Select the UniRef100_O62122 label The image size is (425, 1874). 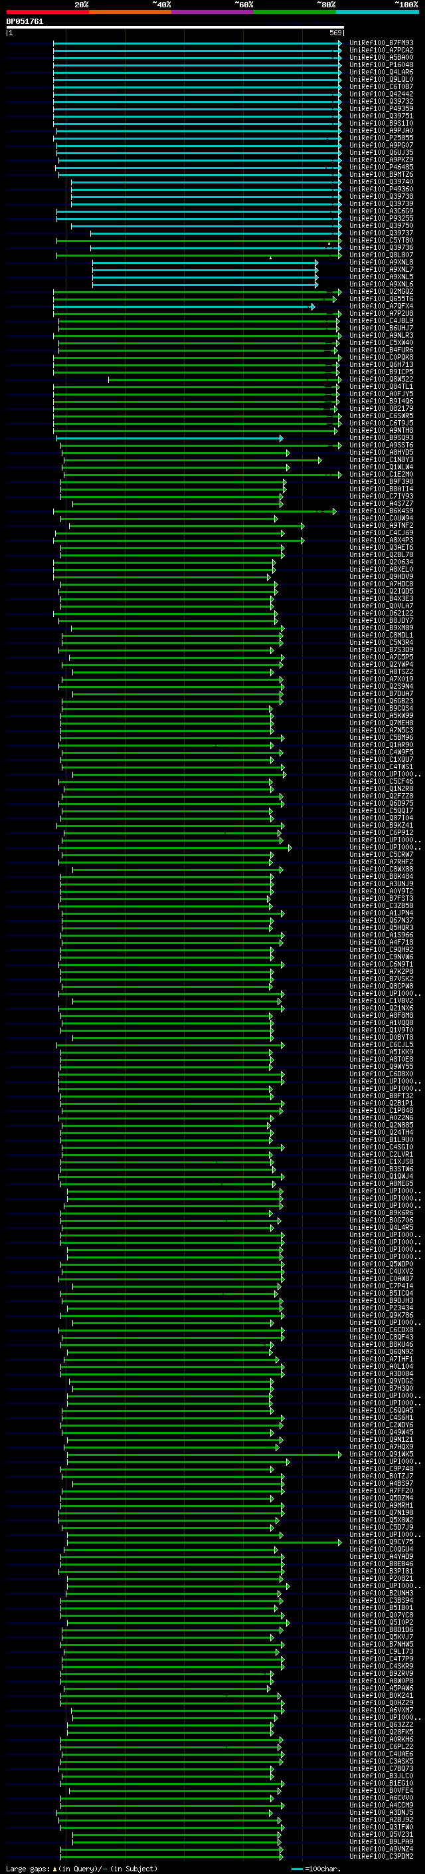pyautogui.click(x=381, y=614)
